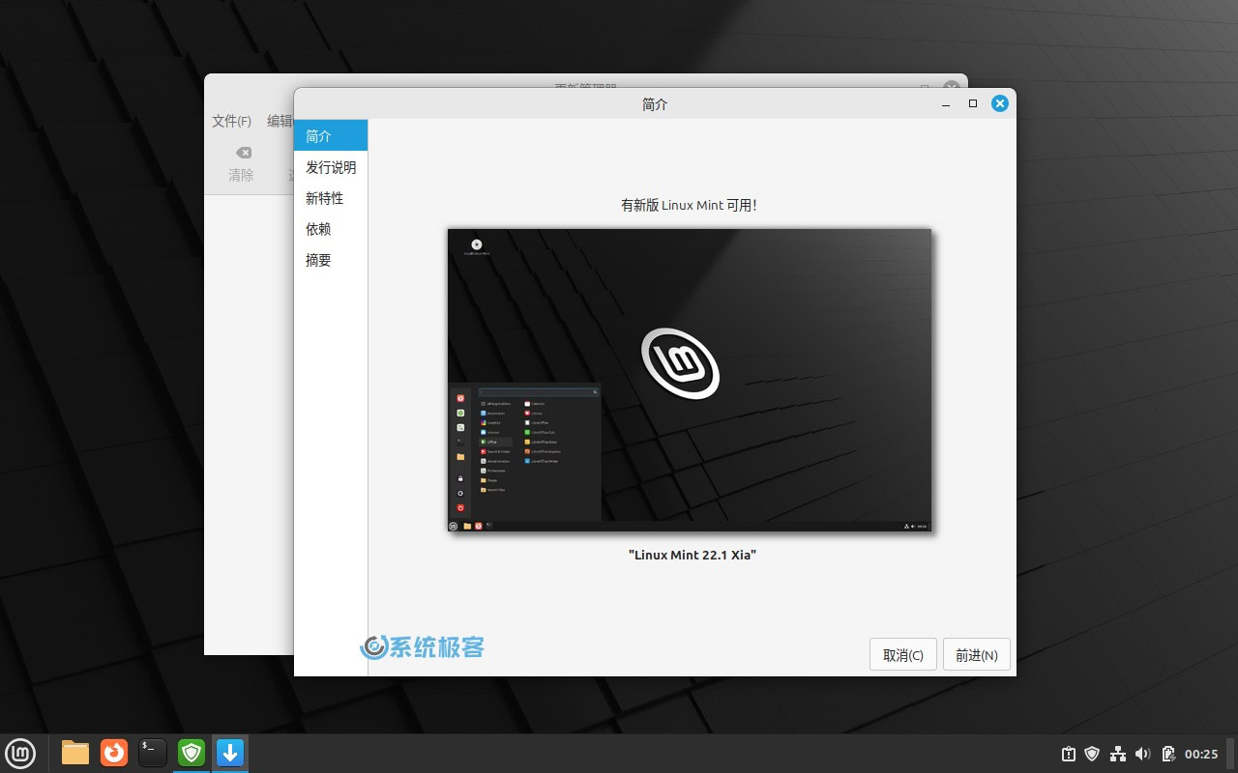Click the Linux Mint 22.1 Xia preview image
Image resolution: width=1238 pixels, height=773 pixels.
[690, 380]
